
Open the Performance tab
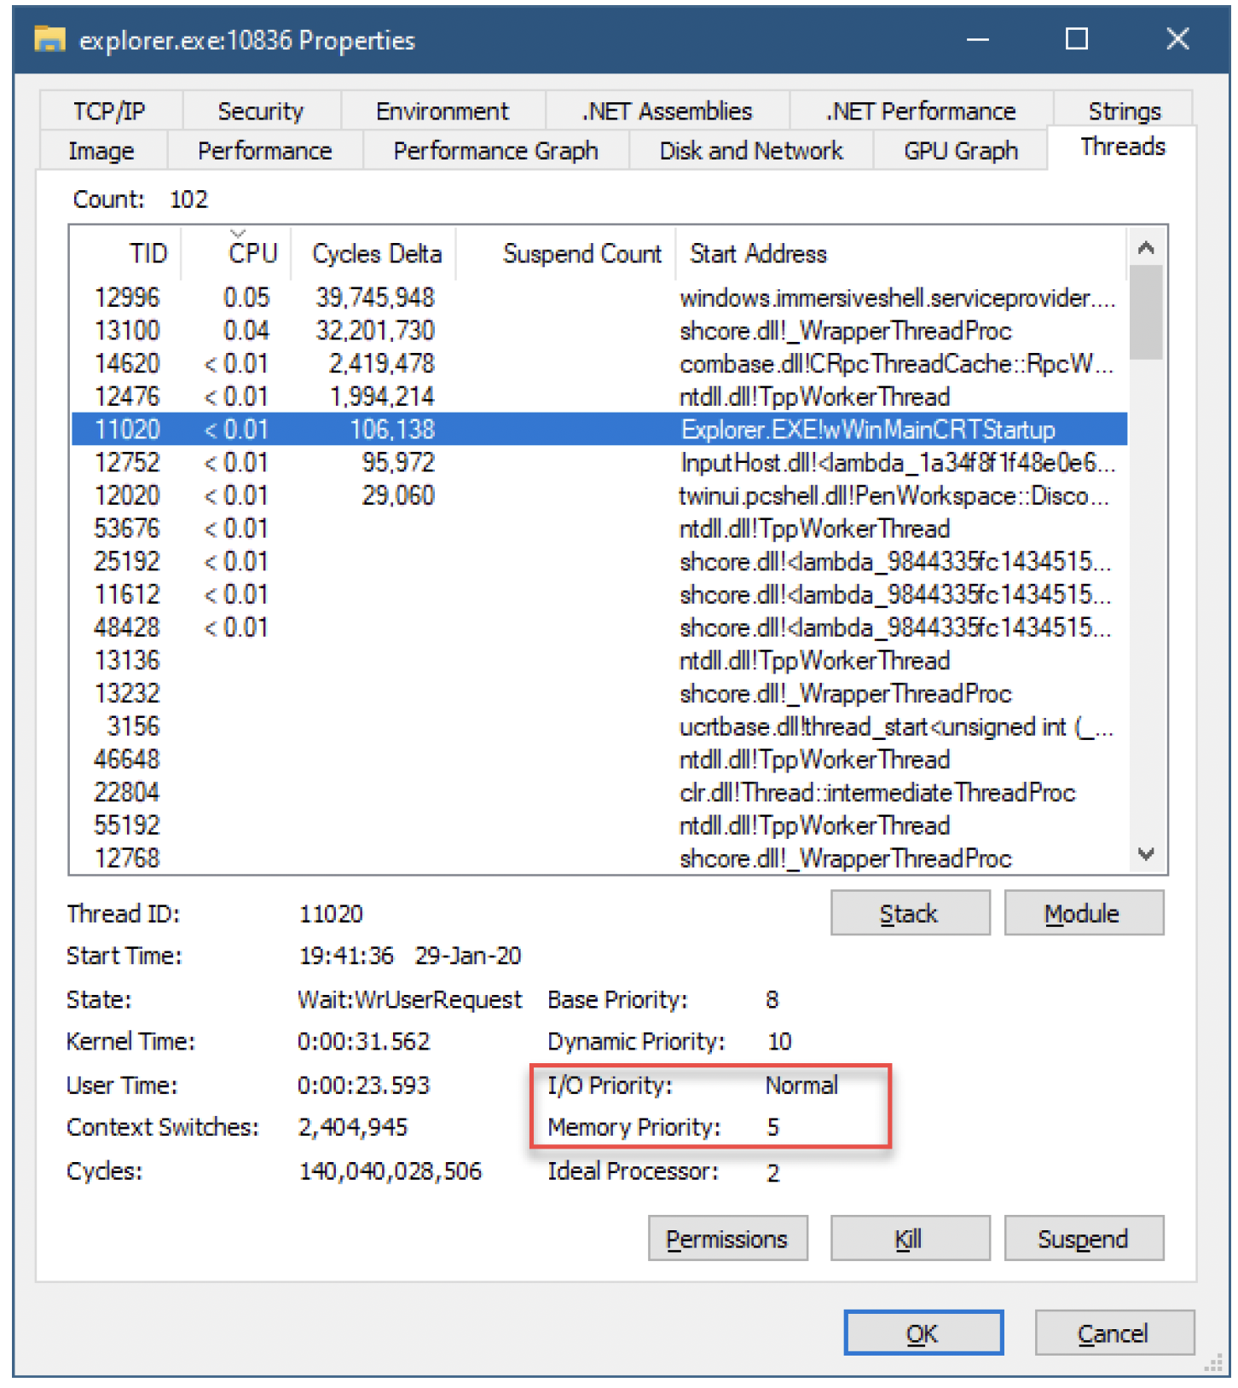(265, 151)
